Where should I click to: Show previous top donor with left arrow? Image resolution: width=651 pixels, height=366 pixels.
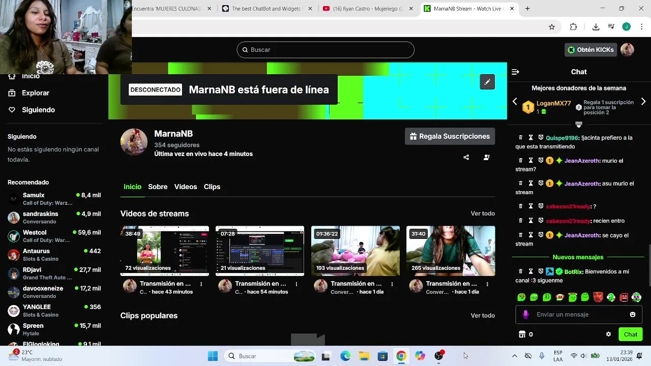515,102
